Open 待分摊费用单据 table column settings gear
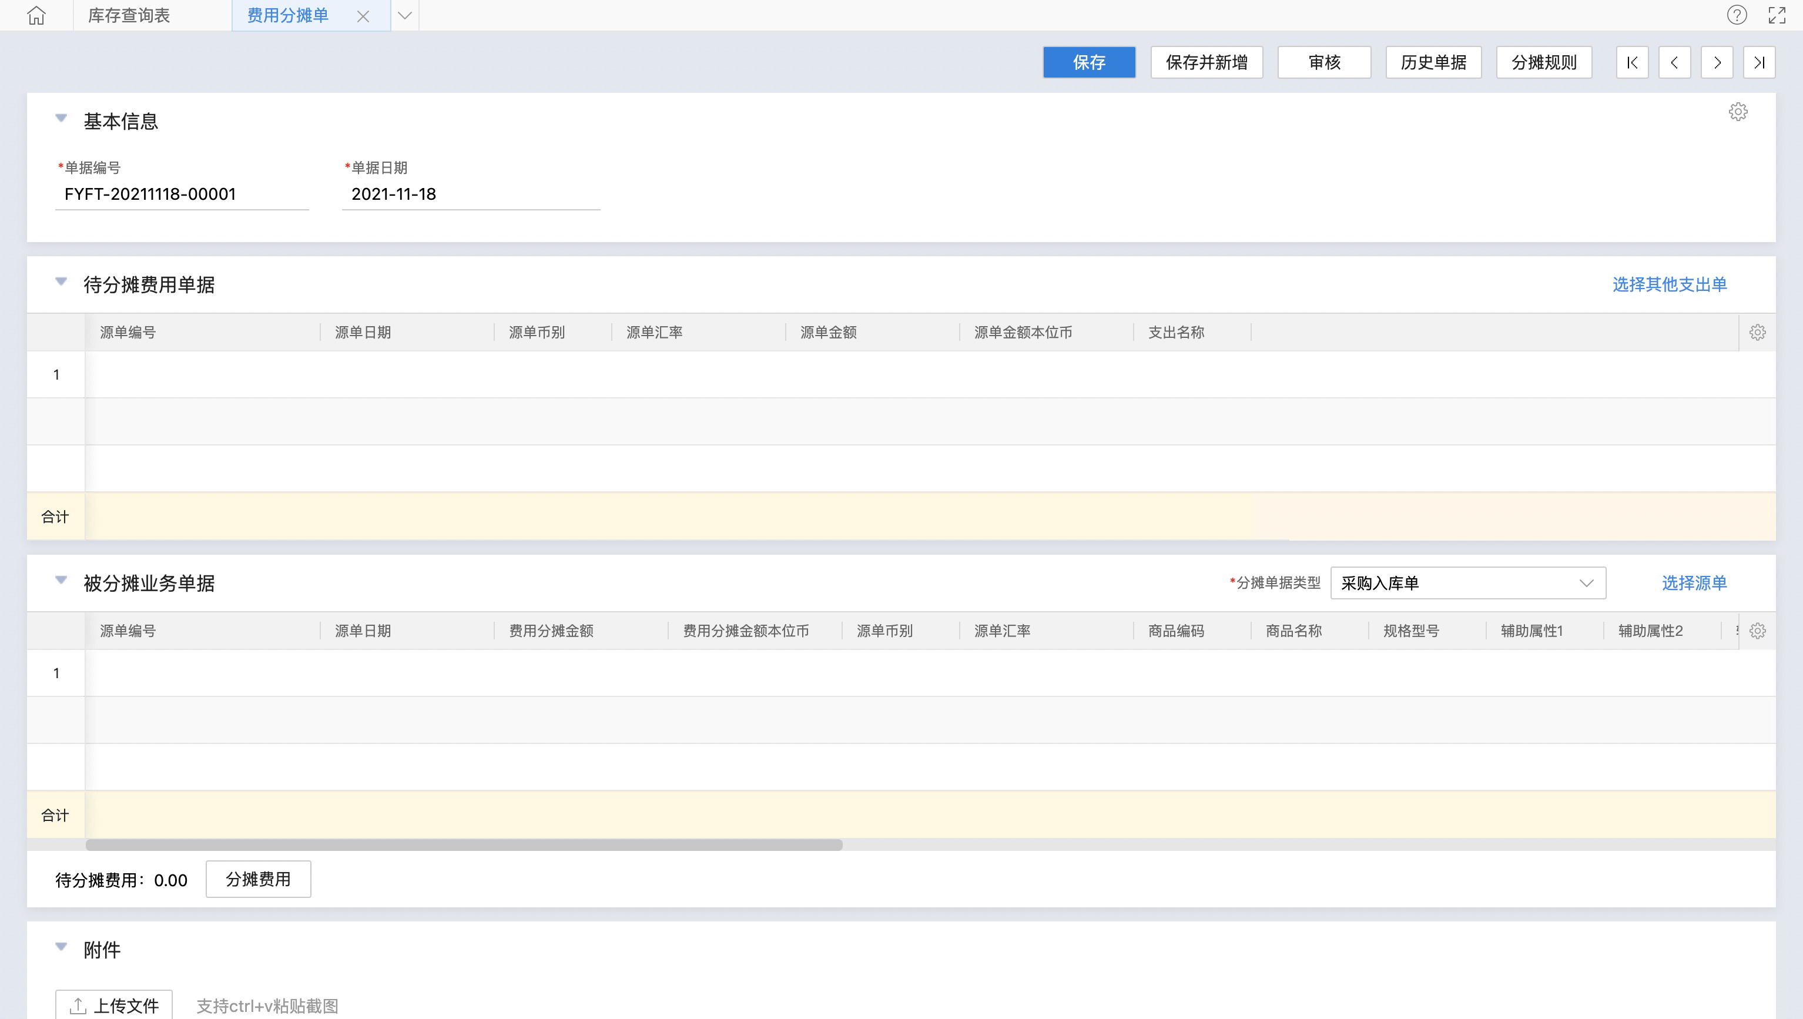 click(1758, 333)
